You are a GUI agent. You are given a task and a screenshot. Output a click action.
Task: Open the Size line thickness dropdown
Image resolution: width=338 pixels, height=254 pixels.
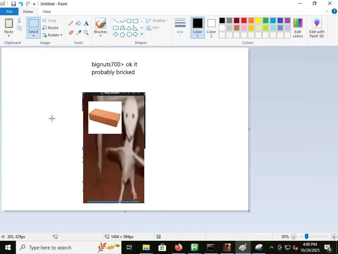180,28
